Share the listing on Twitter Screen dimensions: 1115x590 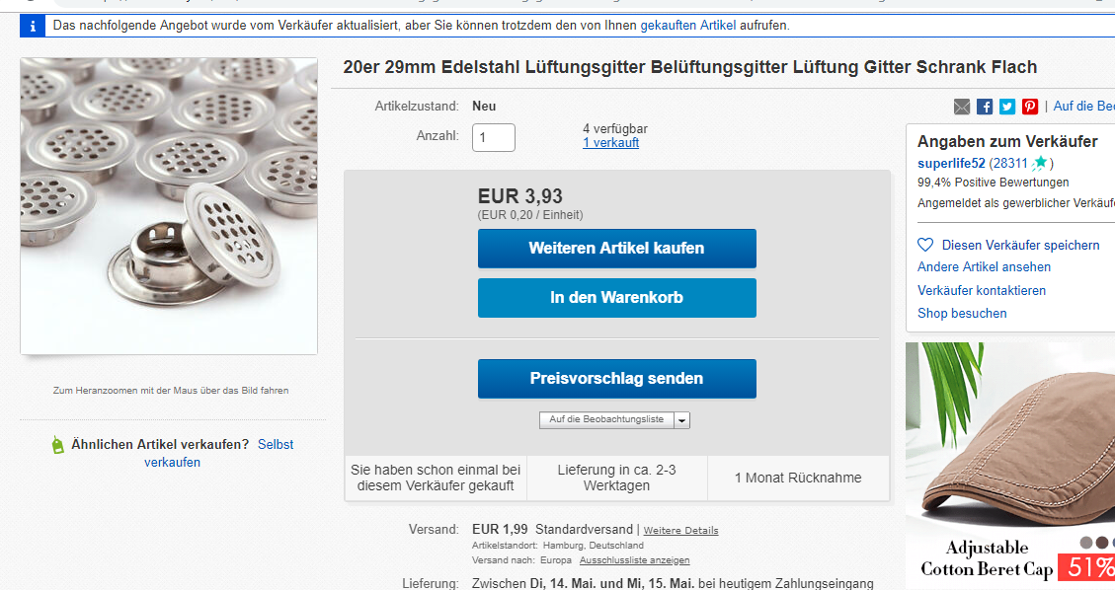(x=1007, y=107)
